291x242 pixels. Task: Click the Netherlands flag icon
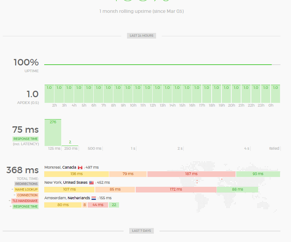[94, 198]
